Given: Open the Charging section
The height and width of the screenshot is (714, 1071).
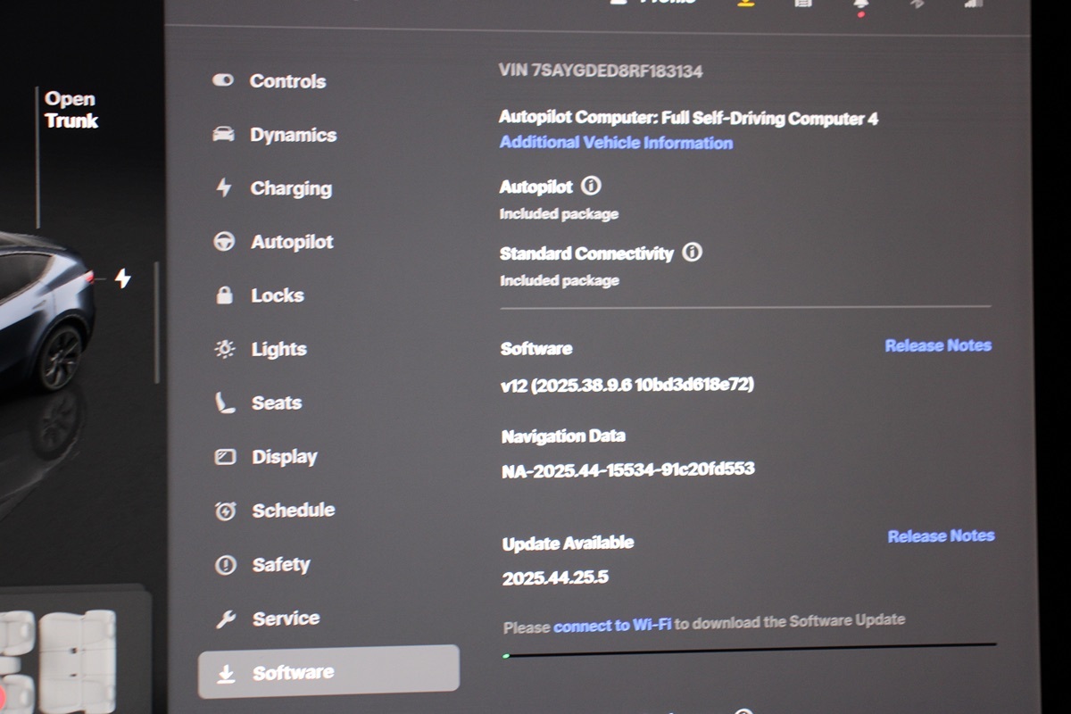Looking at the screenshot, I should pos(290,189).
